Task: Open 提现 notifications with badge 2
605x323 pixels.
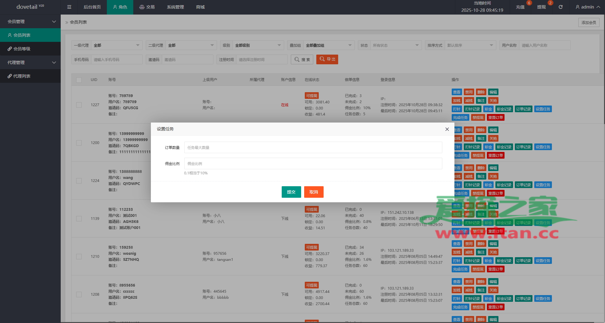Action: click(x=542, y=7)
